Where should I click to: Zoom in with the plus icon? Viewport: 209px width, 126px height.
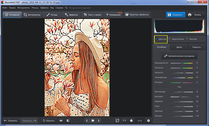[x=148, y=121]
